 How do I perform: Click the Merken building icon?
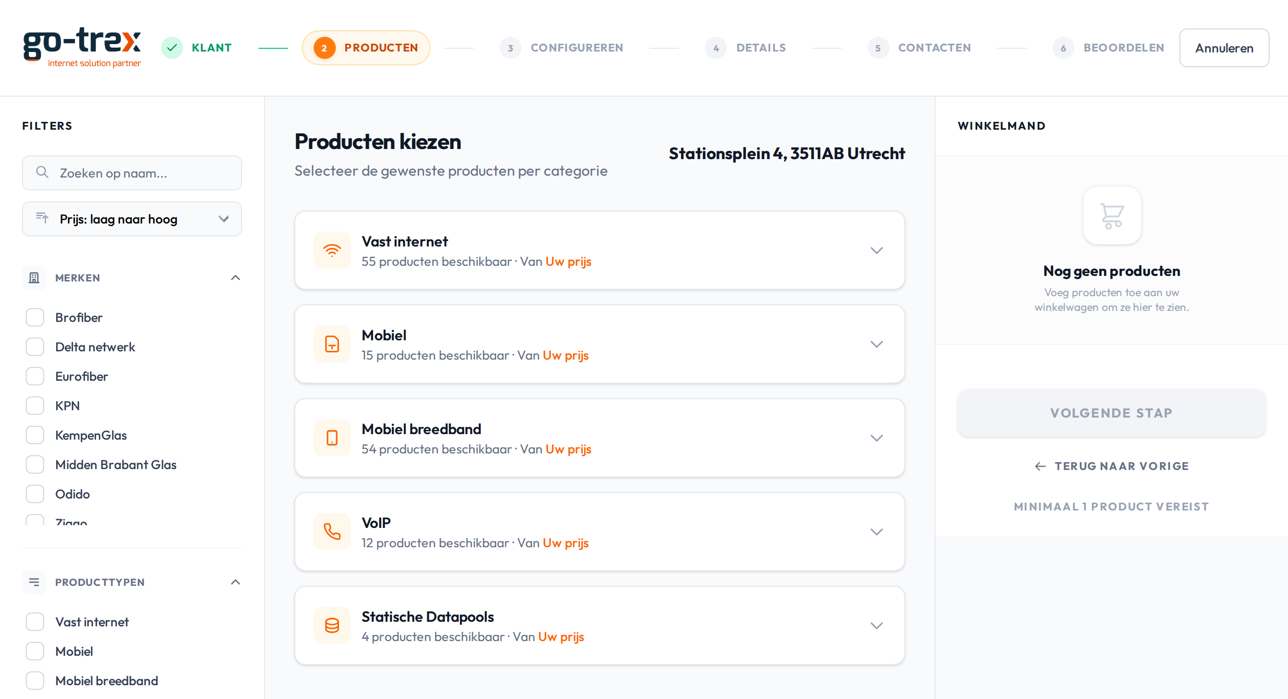34,277
